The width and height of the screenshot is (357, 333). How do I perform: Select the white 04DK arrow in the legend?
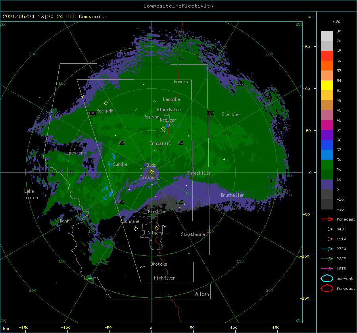point(327,229)
